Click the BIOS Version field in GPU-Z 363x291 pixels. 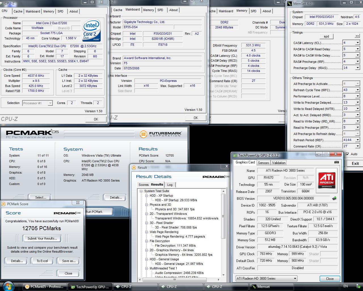point(294,198)
